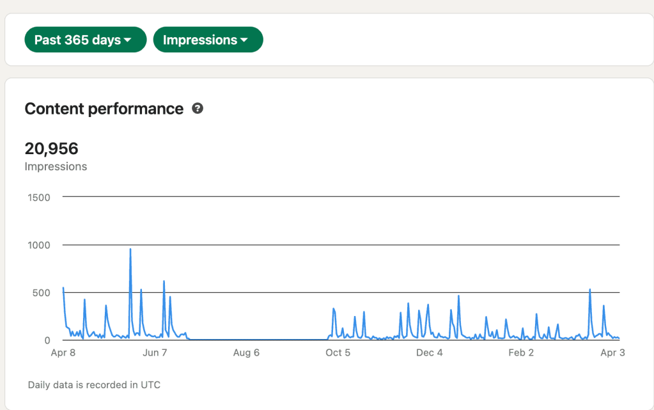Screen dimensions: 654x410
Task: Click the Daily data is recorded in UTC note
Action: coord(94,385)
